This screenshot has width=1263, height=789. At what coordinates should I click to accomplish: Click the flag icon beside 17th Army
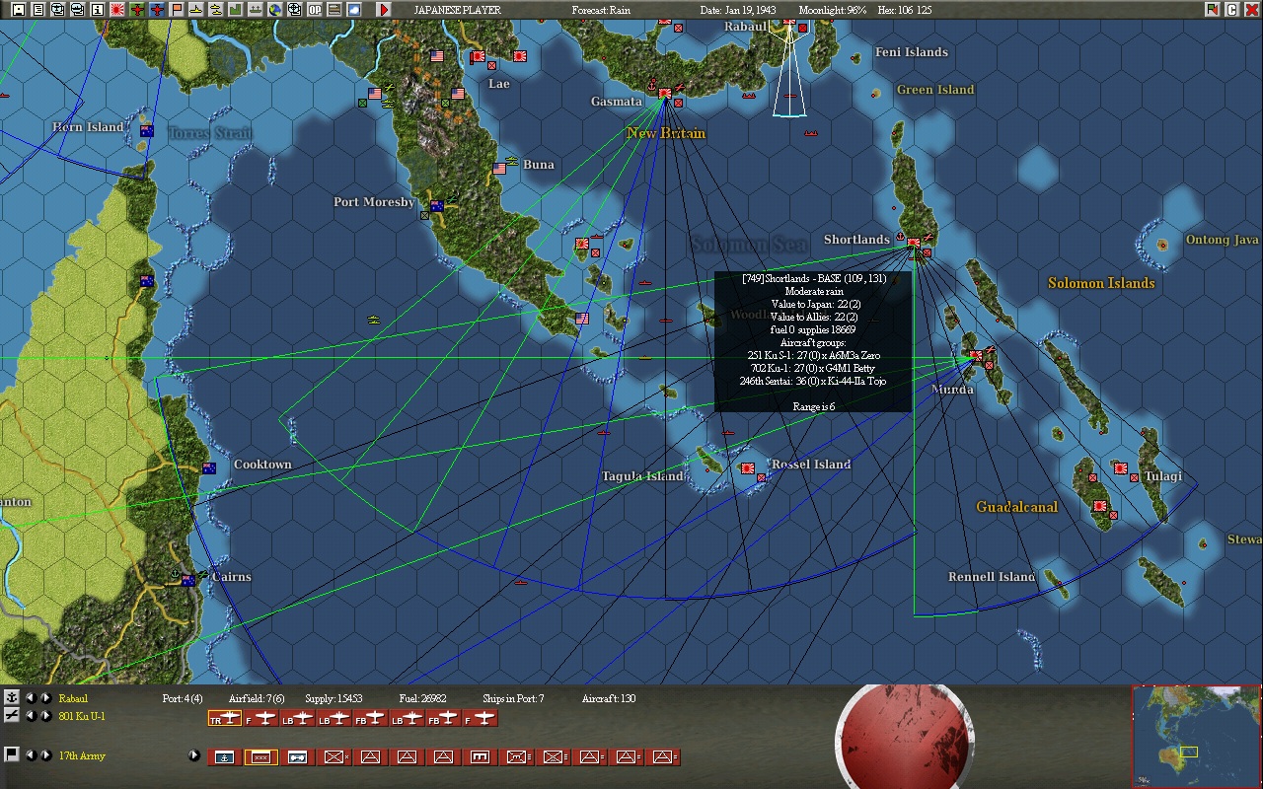pyautogui.click(x=12, y=755)
